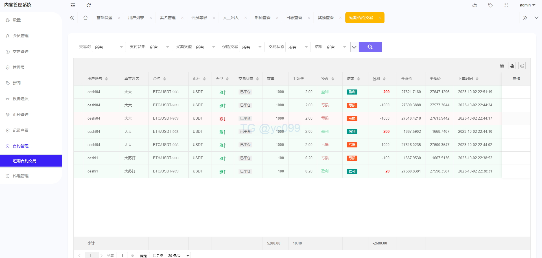Click the page number input field
The height and width of the screenshot is (258, 542).
tap(122, 255)
